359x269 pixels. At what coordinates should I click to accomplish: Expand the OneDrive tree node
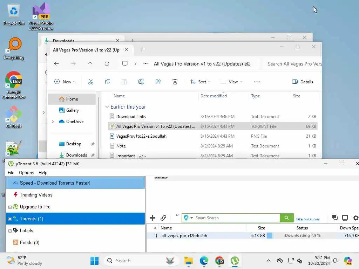click(53, 122)
